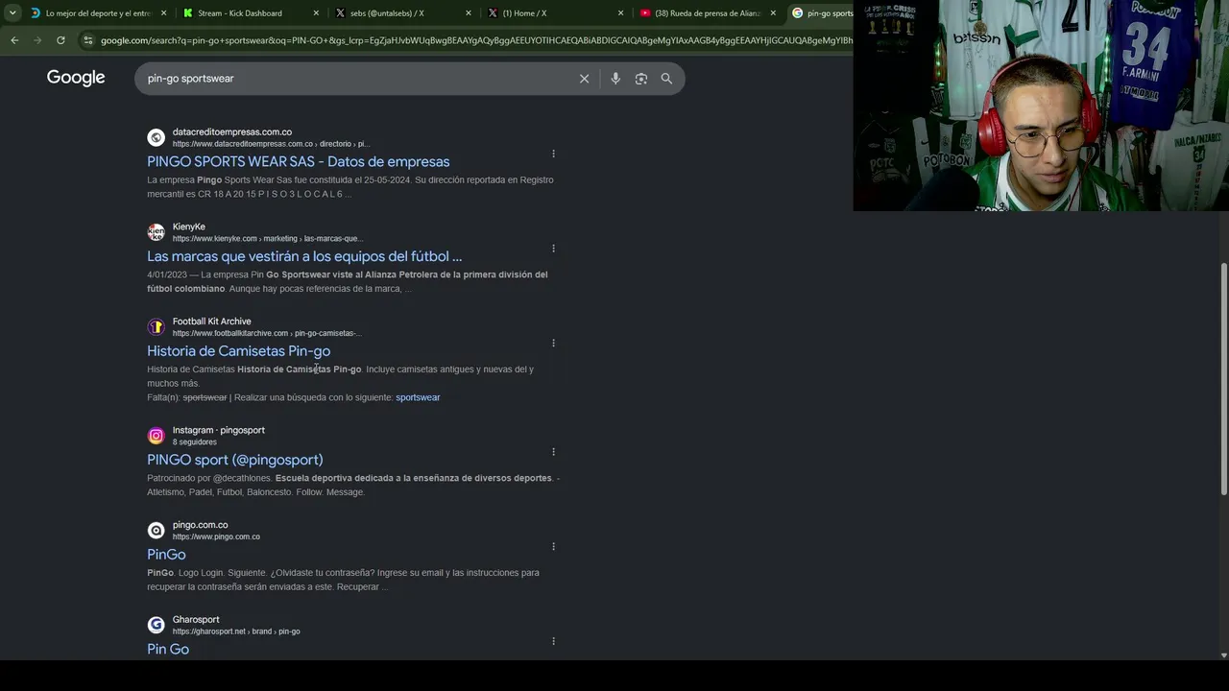The width and height of the screenshot is (1229, 691).
Task: Open Google Lens image search icon
Action: (x=641, y=79)
